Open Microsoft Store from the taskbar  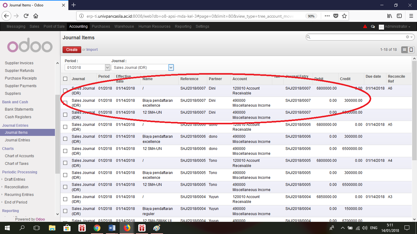[67, 228]
